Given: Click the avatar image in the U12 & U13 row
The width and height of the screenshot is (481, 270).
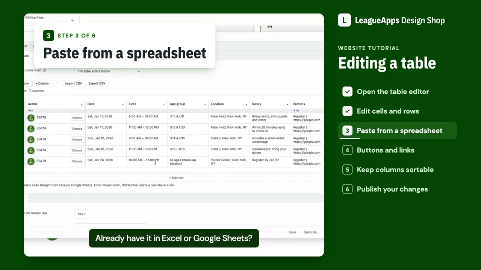Looking at the screenshot, I should click(31, 129).
